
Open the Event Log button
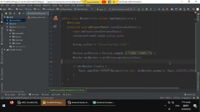[x=190, y=95]
